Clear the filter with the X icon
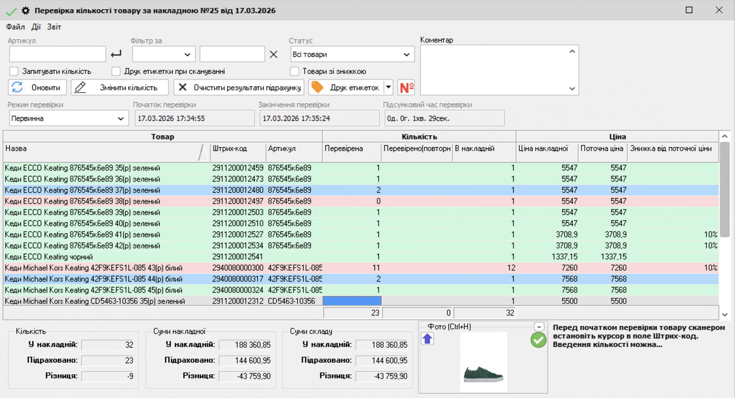735x398 pixels. point(273,54)
